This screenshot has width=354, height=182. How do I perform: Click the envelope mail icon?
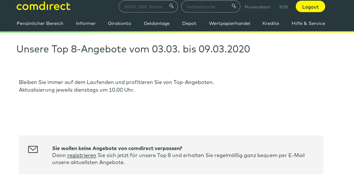33,149
